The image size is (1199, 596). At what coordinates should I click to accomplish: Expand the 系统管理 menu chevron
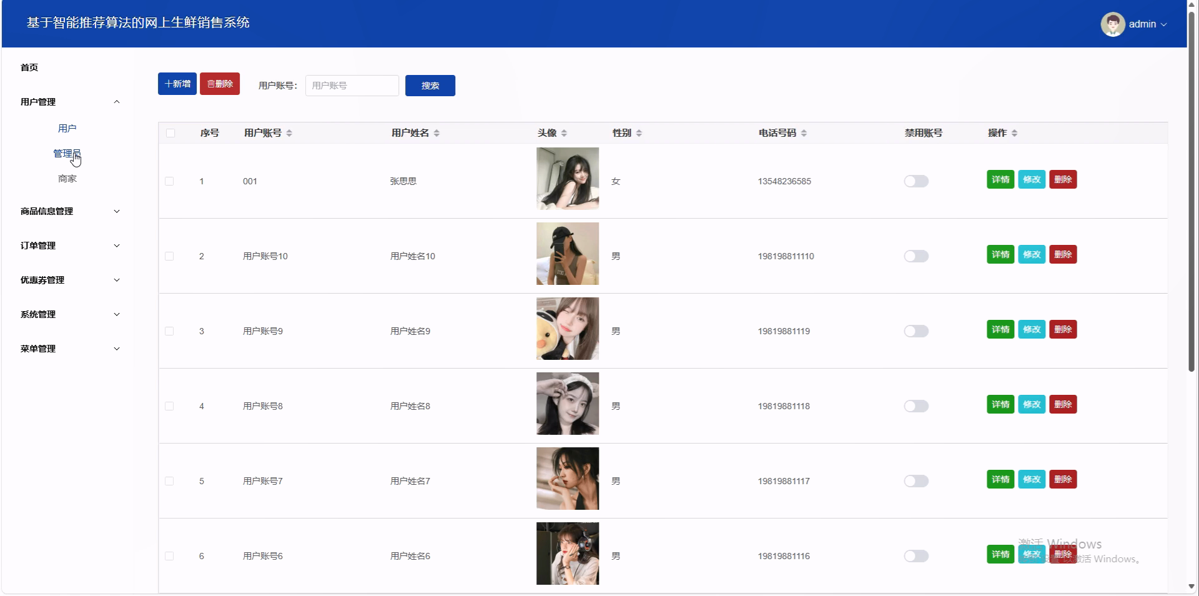[117, 314]
